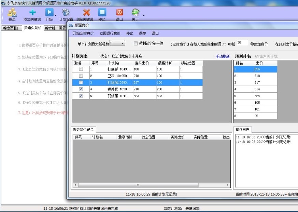This screenshot has height=212, width=298.
Task: Switch to the 频道页竞价 tab
Action: click(x=33, y=28)
